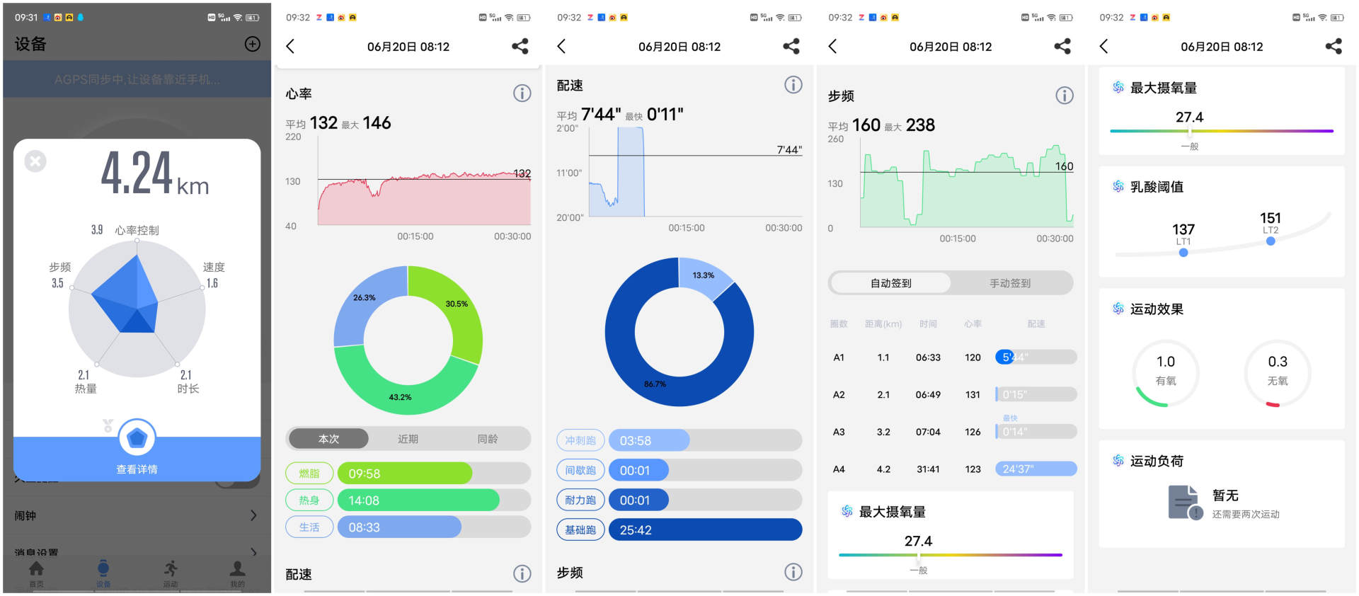Go back from the 配速 pace screen
Viewport: 1359px width, 596px height.
561,46
